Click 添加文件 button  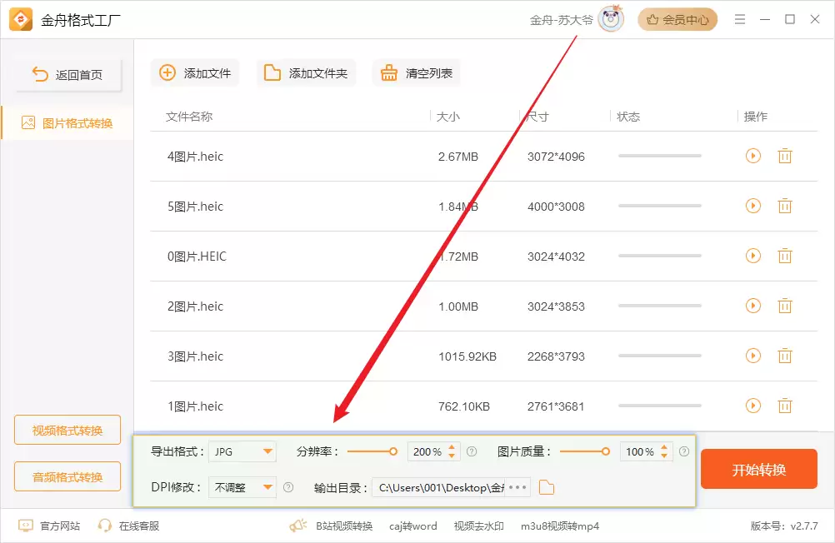(195, 73)
